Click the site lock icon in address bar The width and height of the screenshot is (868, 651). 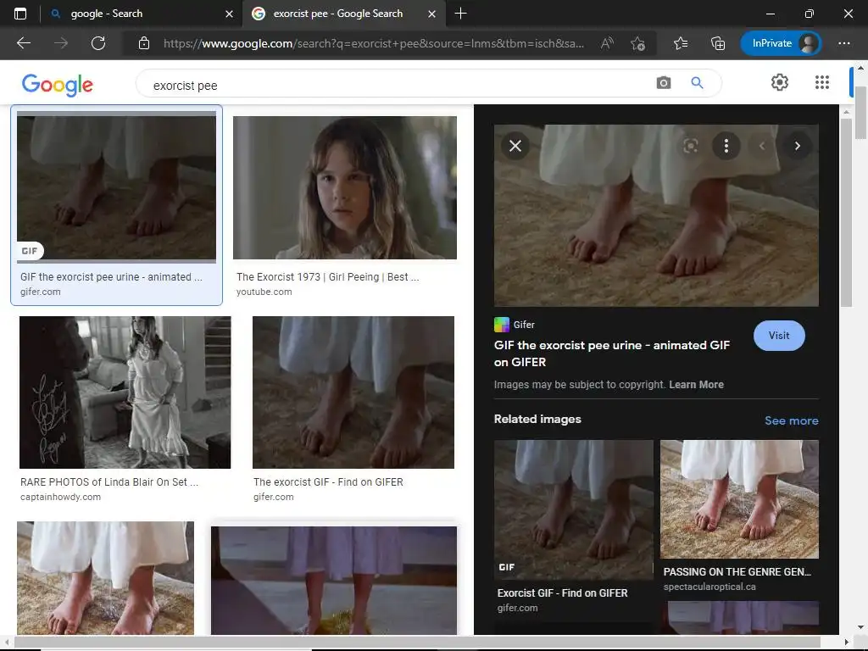tap(144, 43)
